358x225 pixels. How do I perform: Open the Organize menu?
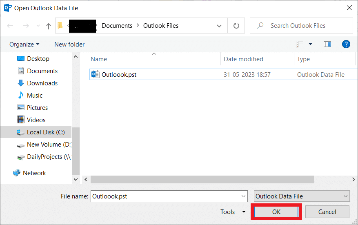click(24, 45)
